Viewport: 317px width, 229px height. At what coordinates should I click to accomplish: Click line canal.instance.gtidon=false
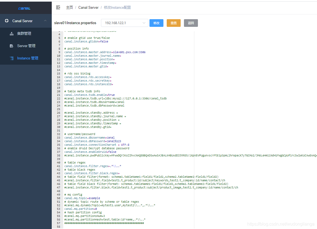[86, 41]
